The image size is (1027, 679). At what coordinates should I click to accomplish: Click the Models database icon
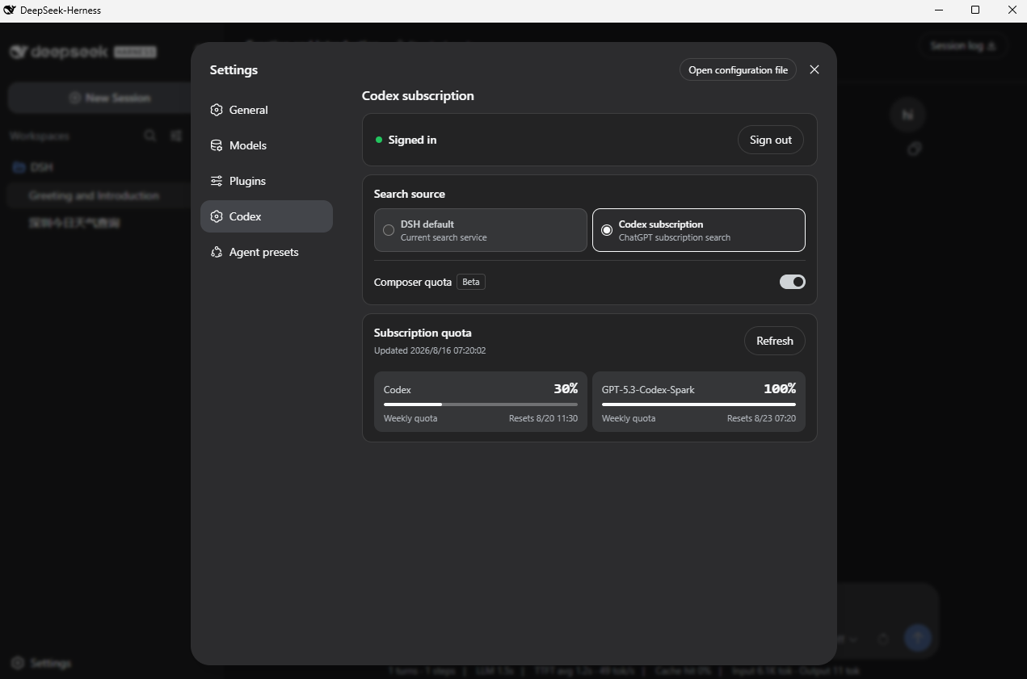pyautogui.click(x=217, y=145)
